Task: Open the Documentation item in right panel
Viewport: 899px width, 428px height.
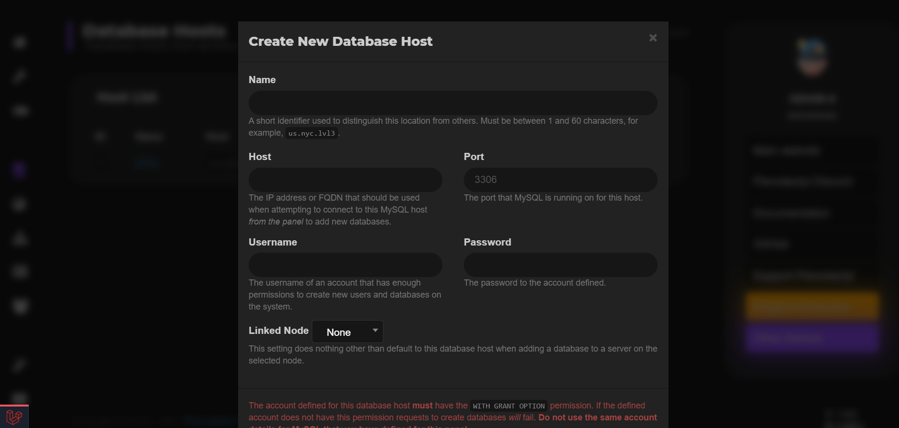Action: 791,213
